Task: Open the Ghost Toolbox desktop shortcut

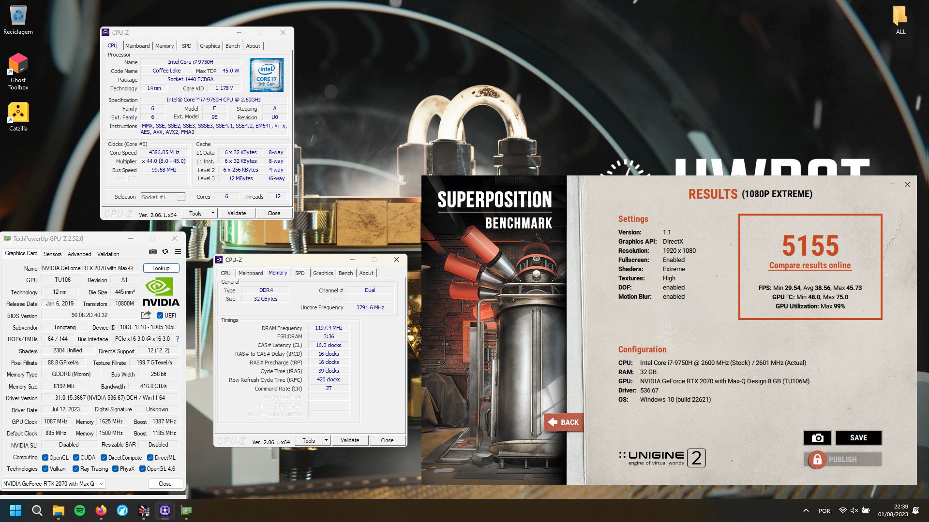Action: [18, 72]
